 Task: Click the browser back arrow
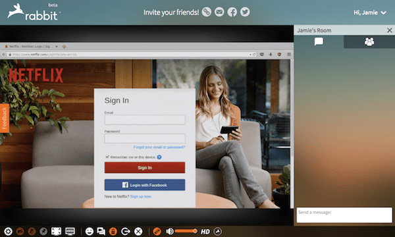click(x=3, y=55)
